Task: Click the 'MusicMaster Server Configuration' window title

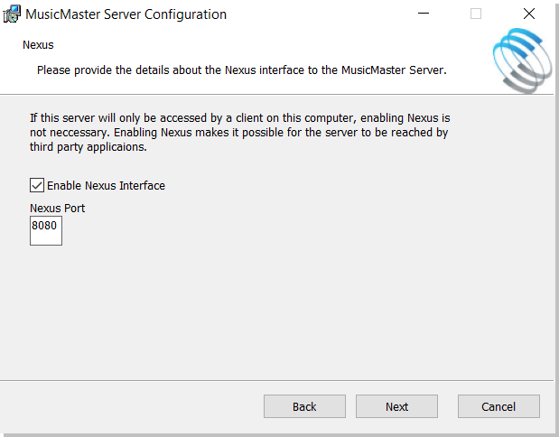Action: click(126, 14)
